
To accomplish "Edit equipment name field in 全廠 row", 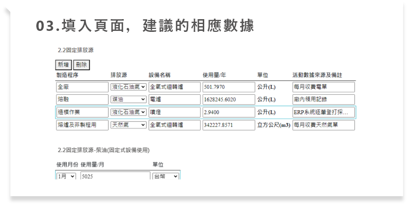I will pyautogui.click(x=175, y=87).
